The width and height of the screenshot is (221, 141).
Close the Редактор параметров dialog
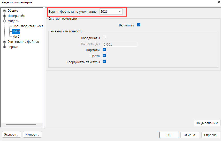219,2
